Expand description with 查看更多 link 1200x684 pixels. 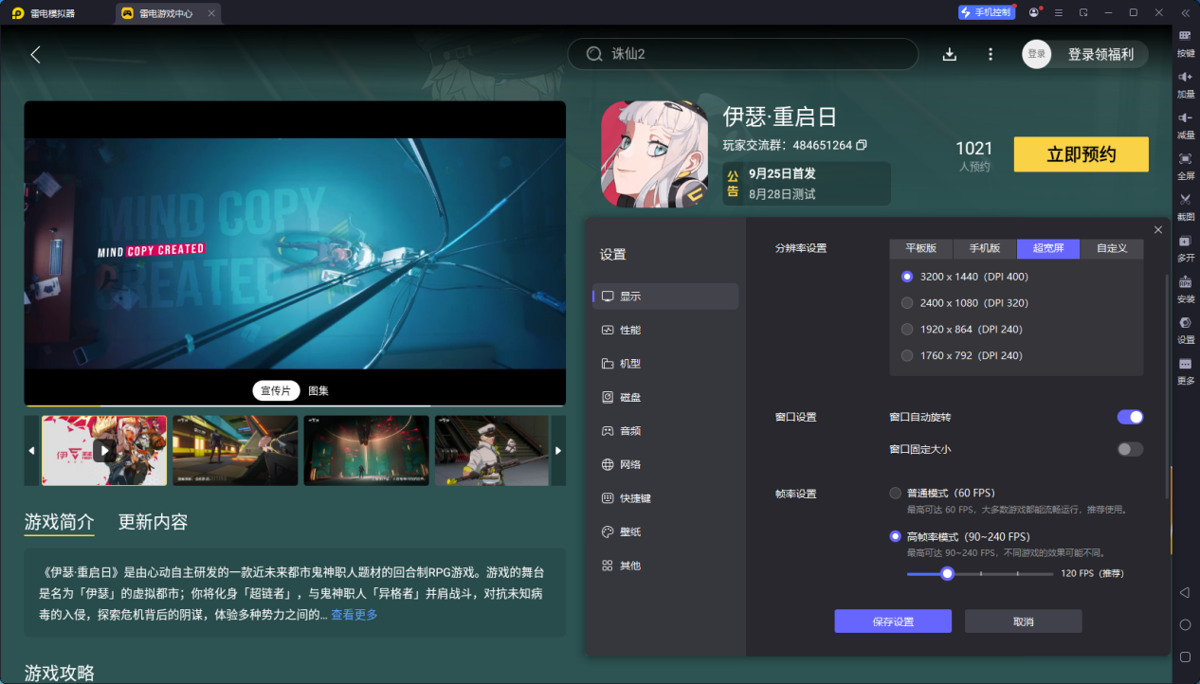354,615
